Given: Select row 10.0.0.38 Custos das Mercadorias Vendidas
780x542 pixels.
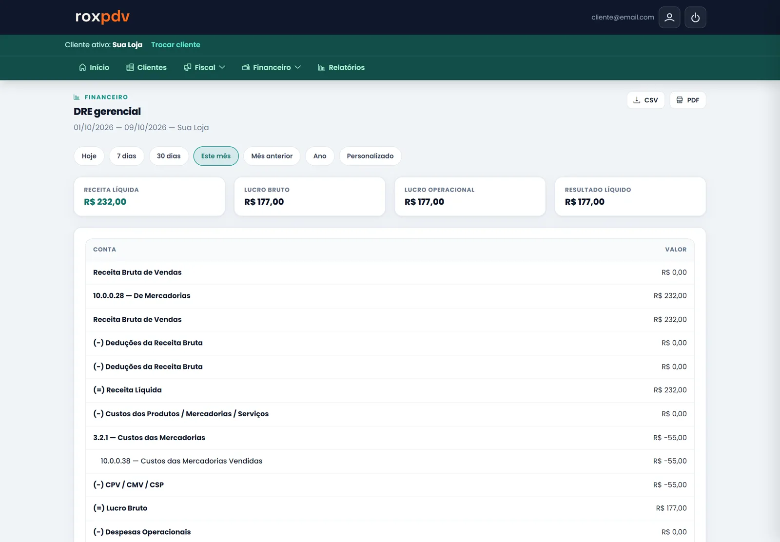Looking at the screenshot, I should (x=390, y=461).
